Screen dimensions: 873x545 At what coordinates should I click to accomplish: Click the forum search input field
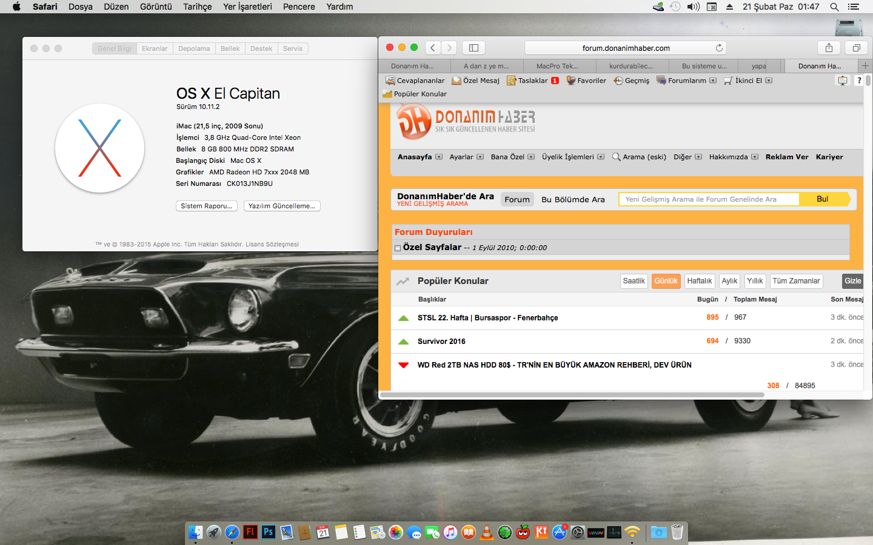(x=709, y=199)
